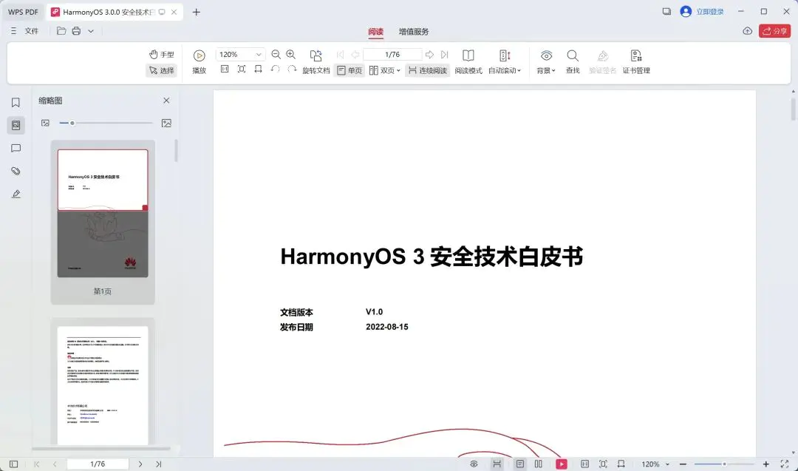Click the comments icon in left sidebar
The height and width of the screenshot is (471, 798).
(16, 147)
